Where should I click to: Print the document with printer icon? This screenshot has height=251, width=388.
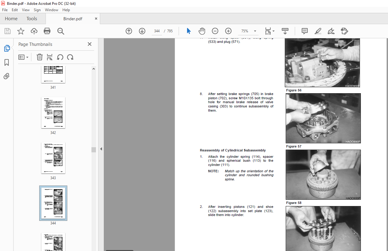(x=47, y=31)
